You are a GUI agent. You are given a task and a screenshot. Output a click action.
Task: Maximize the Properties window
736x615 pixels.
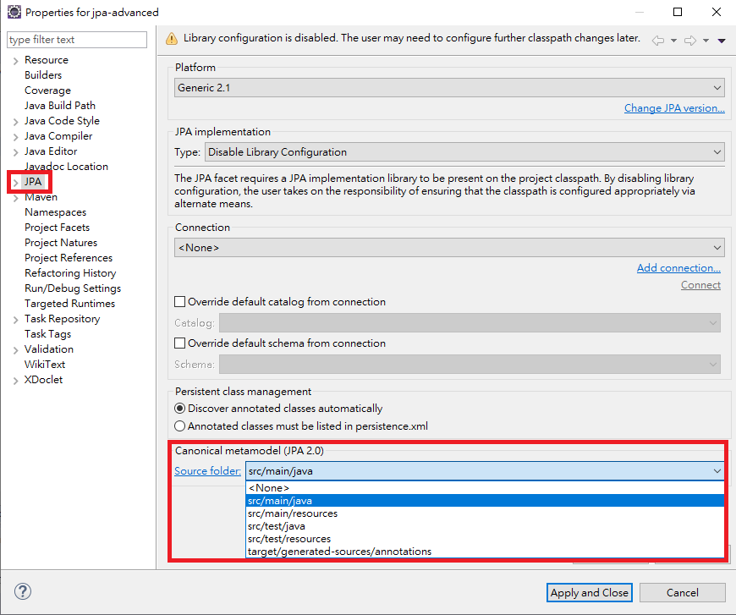pos(678,12)
